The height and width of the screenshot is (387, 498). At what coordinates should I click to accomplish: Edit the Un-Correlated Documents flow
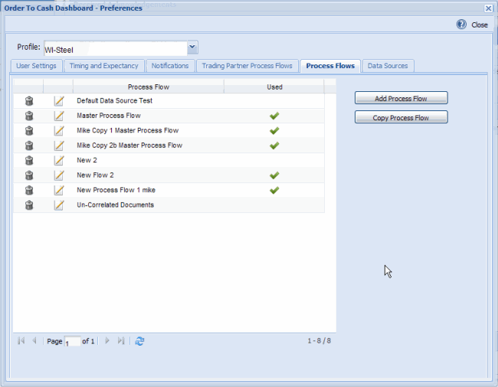coord(59,205)
